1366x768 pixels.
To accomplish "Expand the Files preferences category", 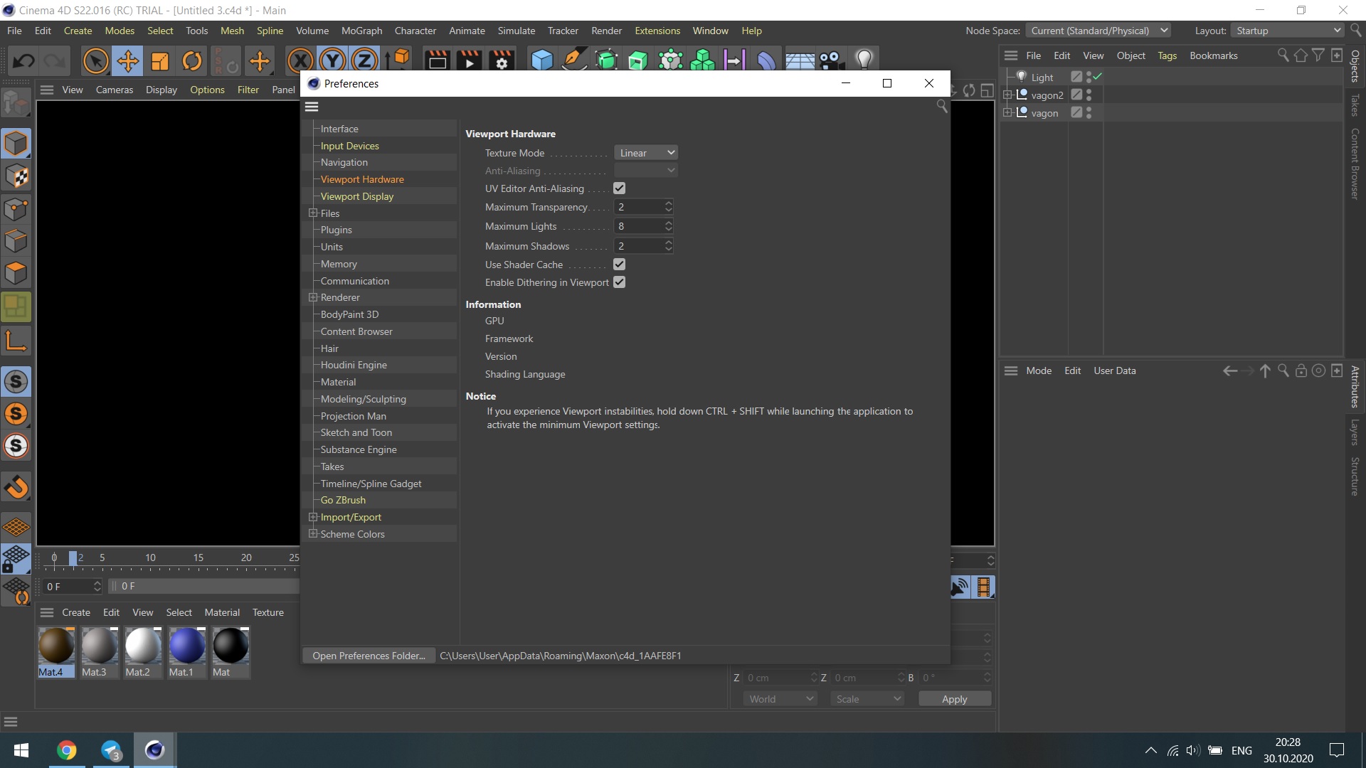I will tap(312, 213).
